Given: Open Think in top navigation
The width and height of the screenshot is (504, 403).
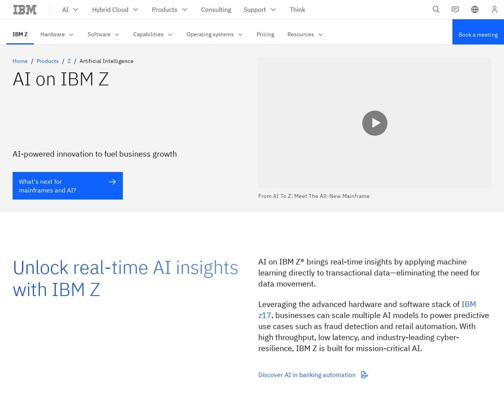Looking at the screenshot, I should [x=297, y=10].
